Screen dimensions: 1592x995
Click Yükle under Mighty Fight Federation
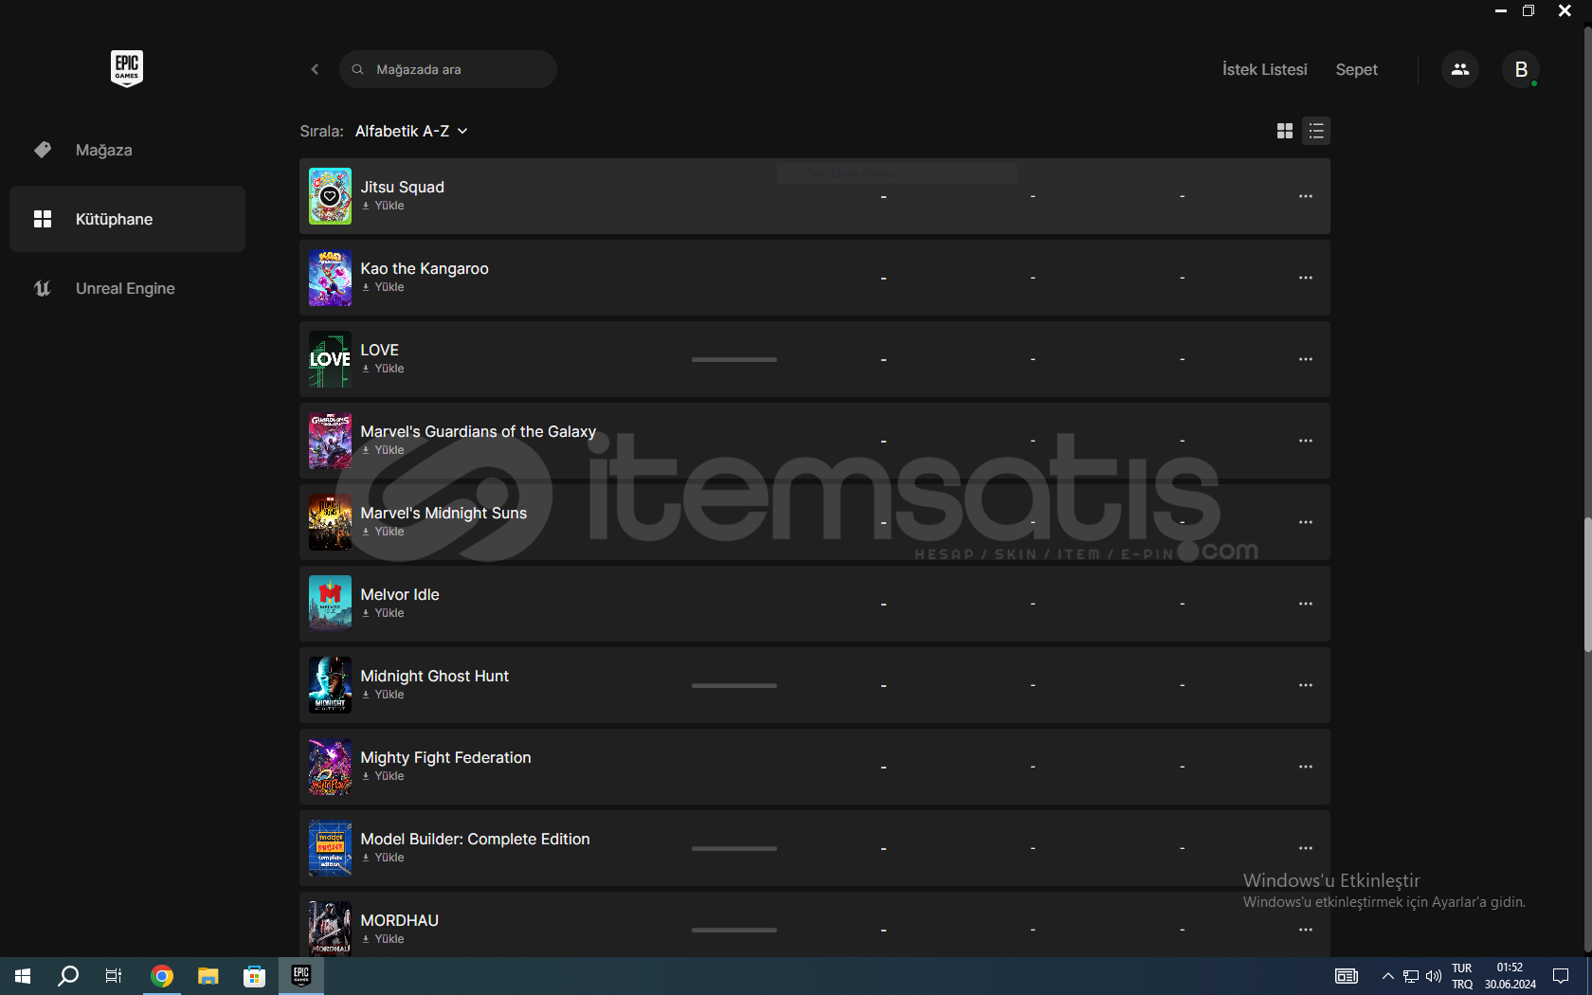coord(383,776)
